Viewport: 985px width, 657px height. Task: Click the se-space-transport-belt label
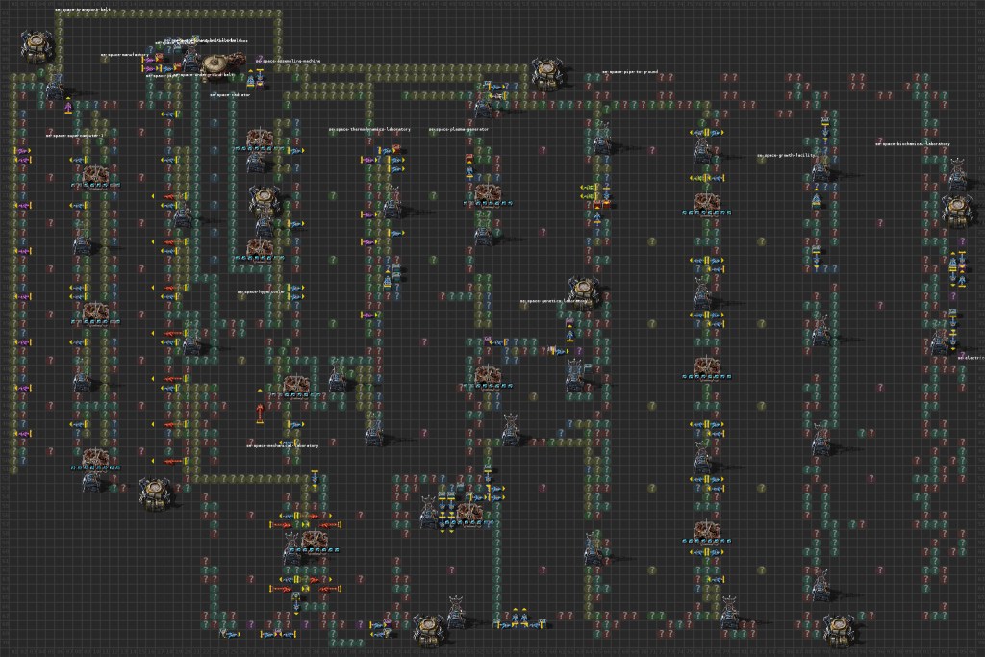83,10
